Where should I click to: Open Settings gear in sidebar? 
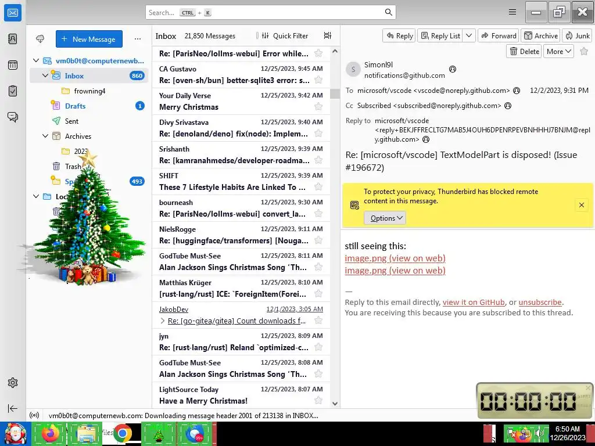point(13,383)
